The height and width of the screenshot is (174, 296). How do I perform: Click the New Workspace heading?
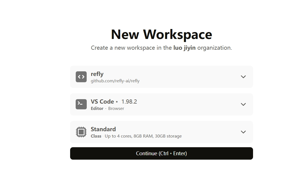click(x=162, y=35)
